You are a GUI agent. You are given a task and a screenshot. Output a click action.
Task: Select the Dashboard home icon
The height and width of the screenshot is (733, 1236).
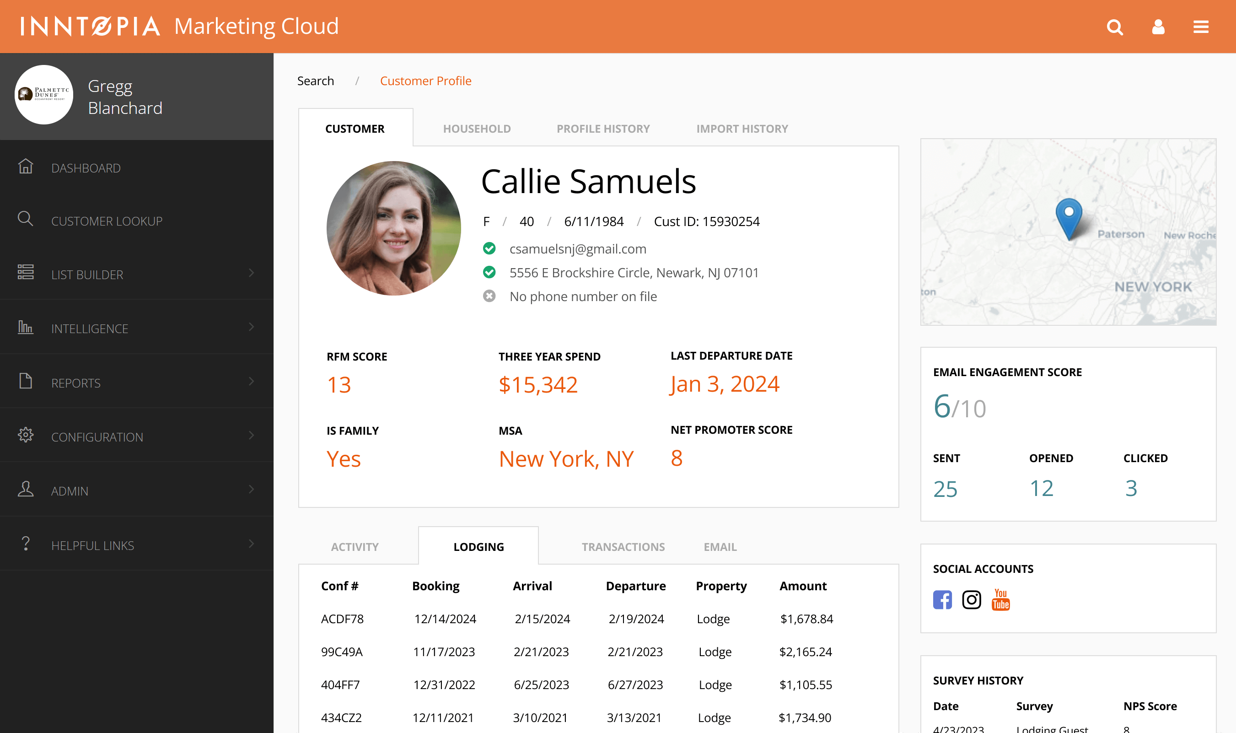(x=26, y=167)
